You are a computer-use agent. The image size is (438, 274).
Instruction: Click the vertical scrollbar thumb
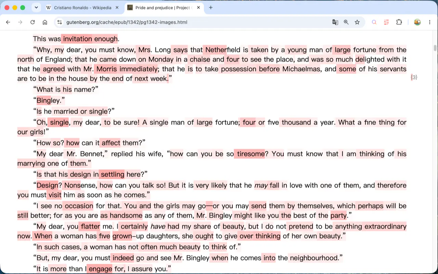(435, 48)
